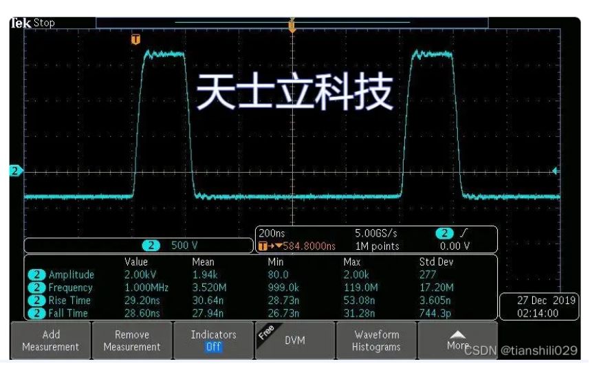Image resolution: width=592 pixels, height=375 pixels.
Task: Open Waveform Histograms option
Action: pos(376,341)
